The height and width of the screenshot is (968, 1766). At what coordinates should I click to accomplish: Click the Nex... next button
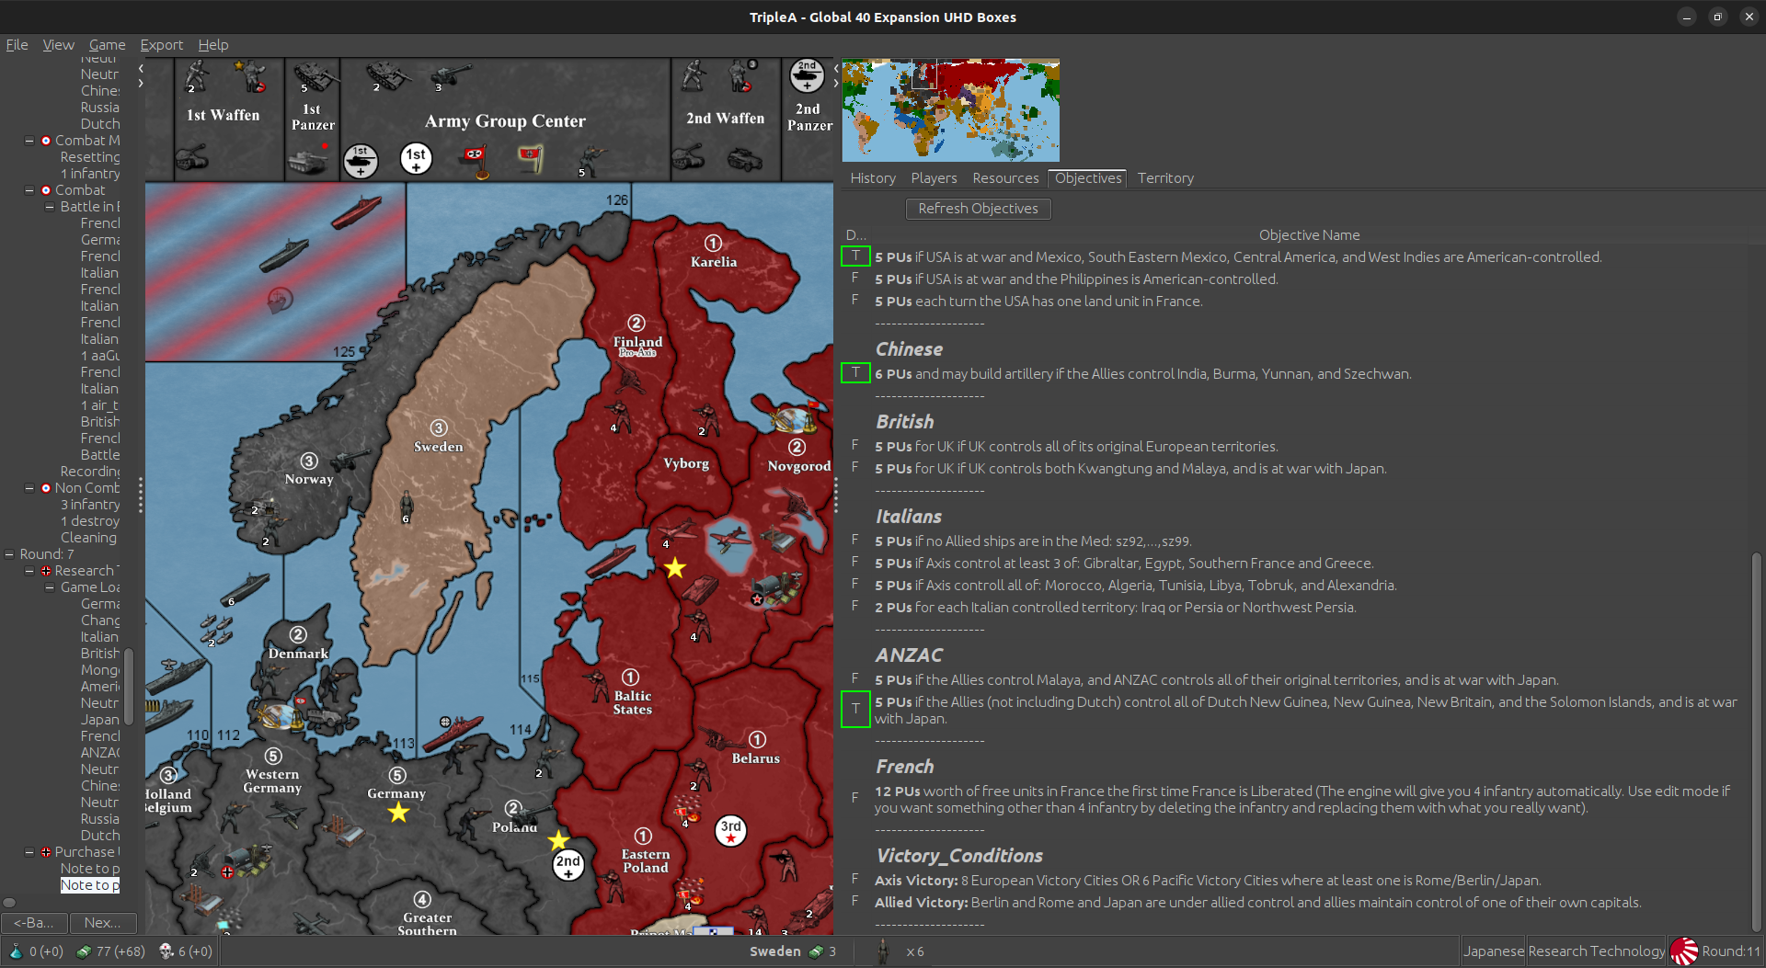pyautogui.click(x=102, y=922)
